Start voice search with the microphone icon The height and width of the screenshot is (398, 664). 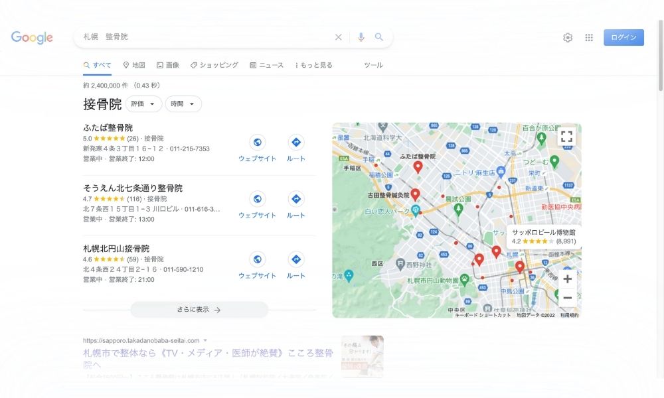361,37
